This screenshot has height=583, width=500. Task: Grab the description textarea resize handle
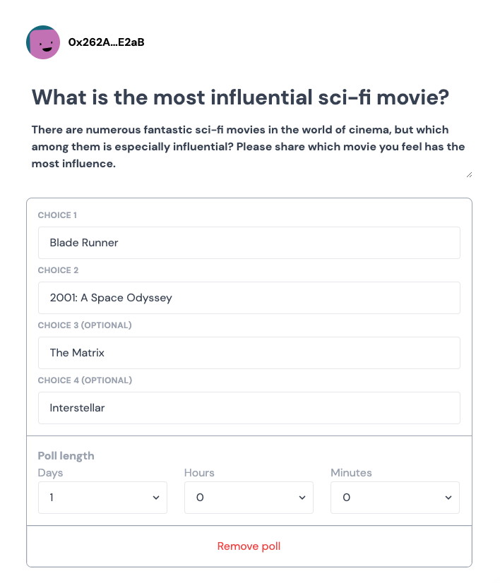pos(469,175)
